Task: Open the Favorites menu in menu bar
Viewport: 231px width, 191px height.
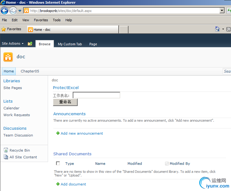Action: tap(41, 20)
